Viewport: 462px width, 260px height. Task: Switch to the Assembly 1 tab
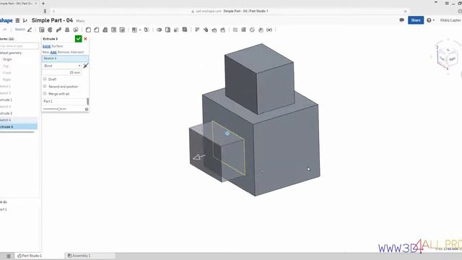tap(79, 256)
